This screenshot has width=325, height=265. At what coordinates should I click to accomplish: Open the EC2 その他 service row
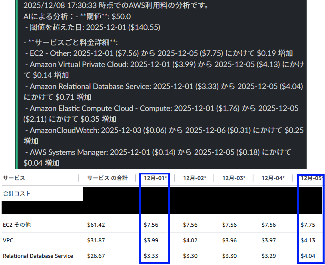point(16,225)
